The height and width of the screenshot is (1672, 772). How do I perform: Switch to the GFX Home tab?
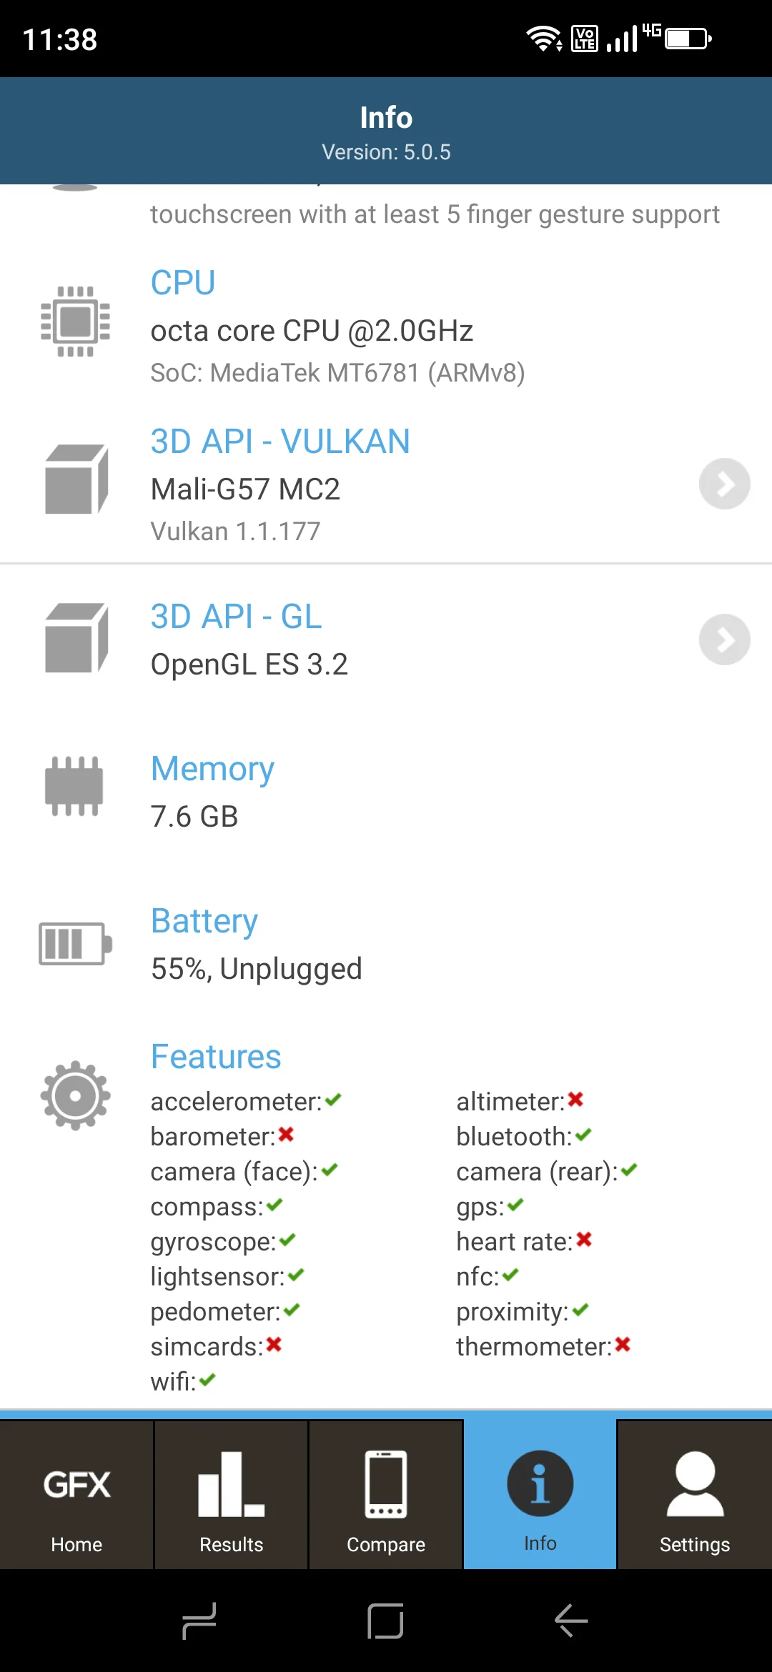tap(76, 1495)
